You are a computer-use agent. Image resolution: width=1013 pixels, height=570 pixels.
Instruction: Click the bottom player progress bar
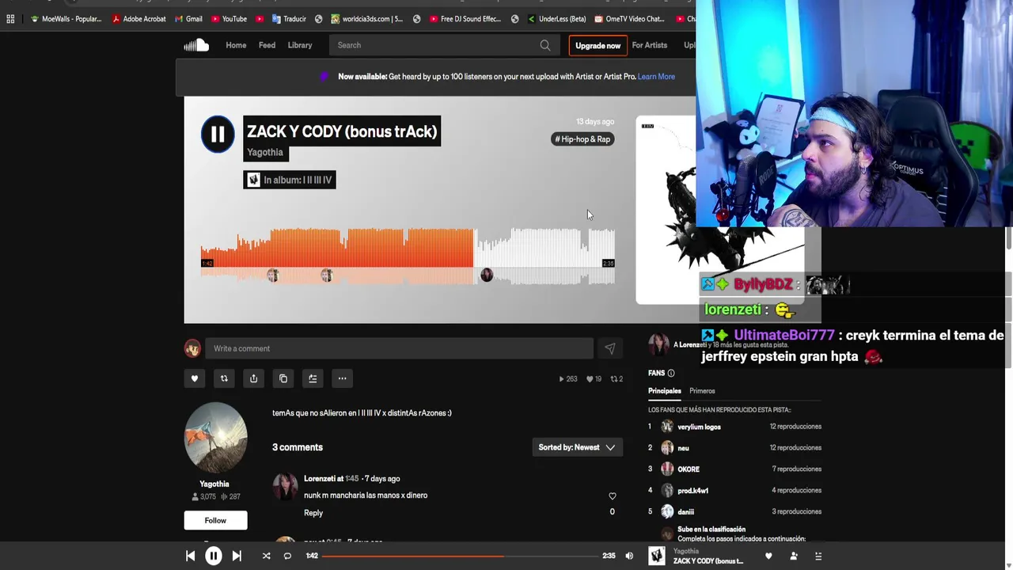point(460,556)
